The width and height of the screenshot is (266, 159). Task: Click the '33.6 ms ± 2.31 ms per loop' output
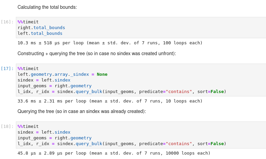[x=110, y=101]
